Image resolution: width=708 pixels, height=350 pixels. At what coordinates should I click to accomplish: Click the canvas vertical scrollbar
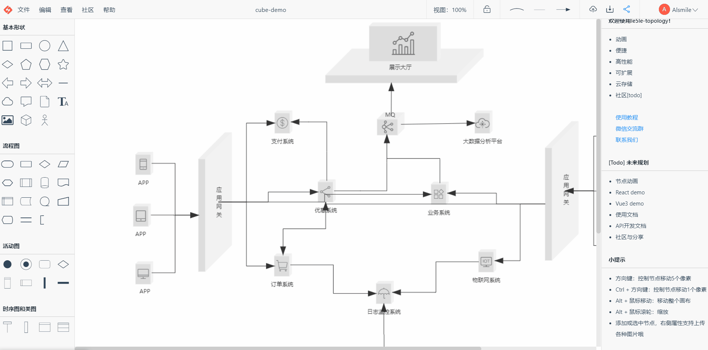point(599,127)
